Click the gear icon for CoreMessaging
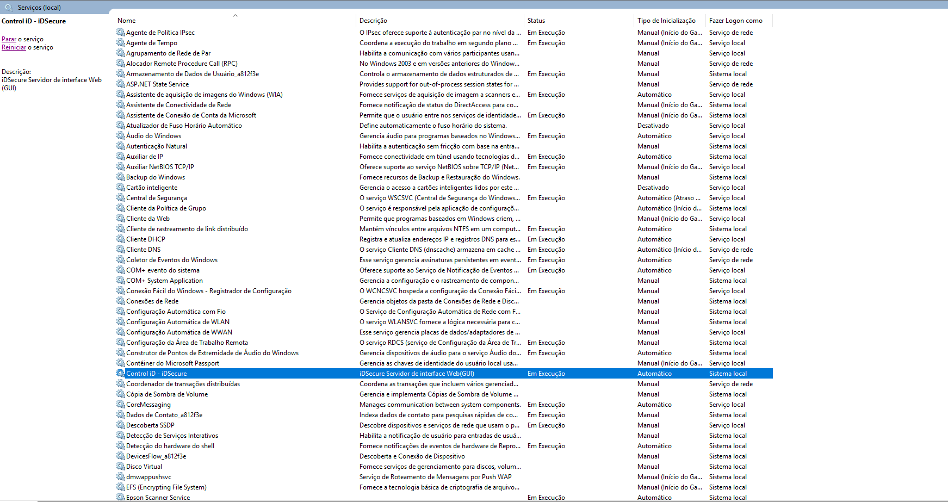948x502 pixels. (x=120, y=405)
